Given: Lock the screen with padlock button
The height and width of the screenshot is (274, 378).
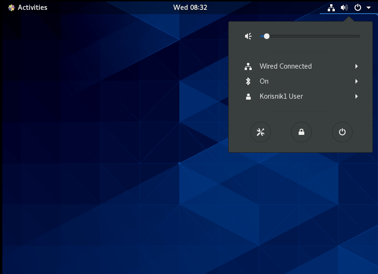Looking at the screenshot, I should pyautogui.click(x=301, y=132).
